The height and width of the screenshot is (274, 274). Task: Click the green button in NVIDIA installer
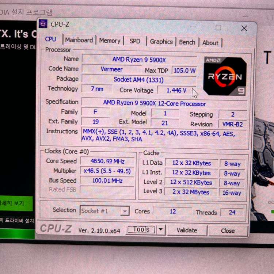click(x=16, y=203)
